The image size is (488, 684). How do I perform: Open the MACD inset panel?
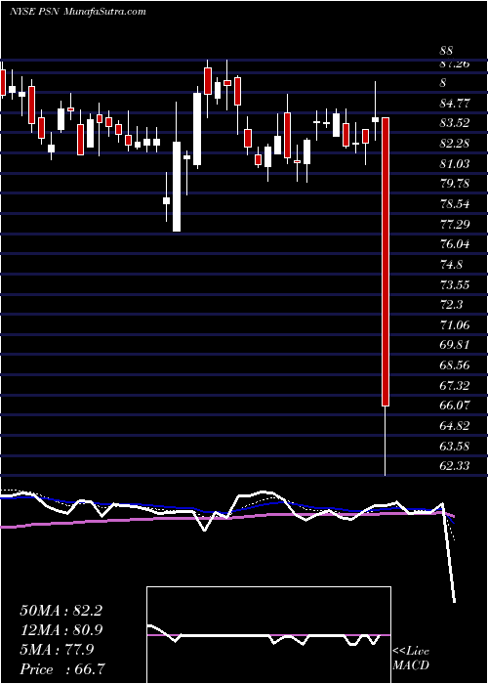click(x=268, y=635)
